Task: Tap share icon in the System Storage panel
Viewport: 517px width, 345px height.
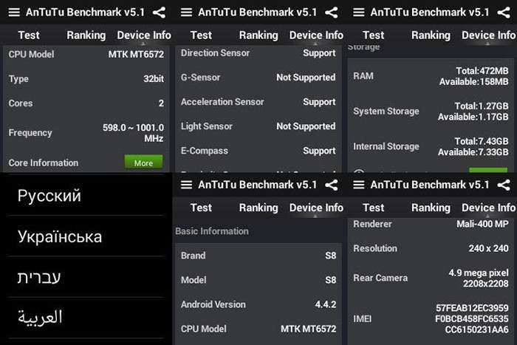Action: click(504, 13)
